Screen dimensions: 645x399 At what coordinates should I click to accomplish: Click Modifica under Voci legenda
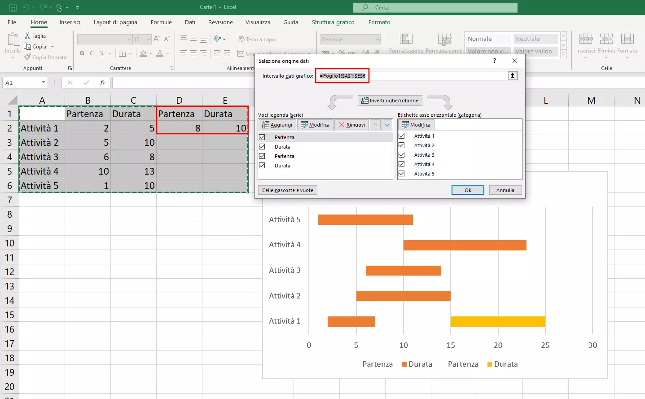click(x=315, y=125)
